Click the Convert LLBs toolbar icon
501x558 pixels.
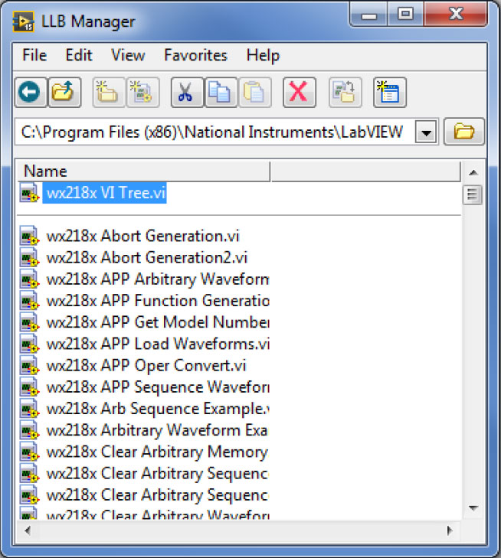(342, 93)
